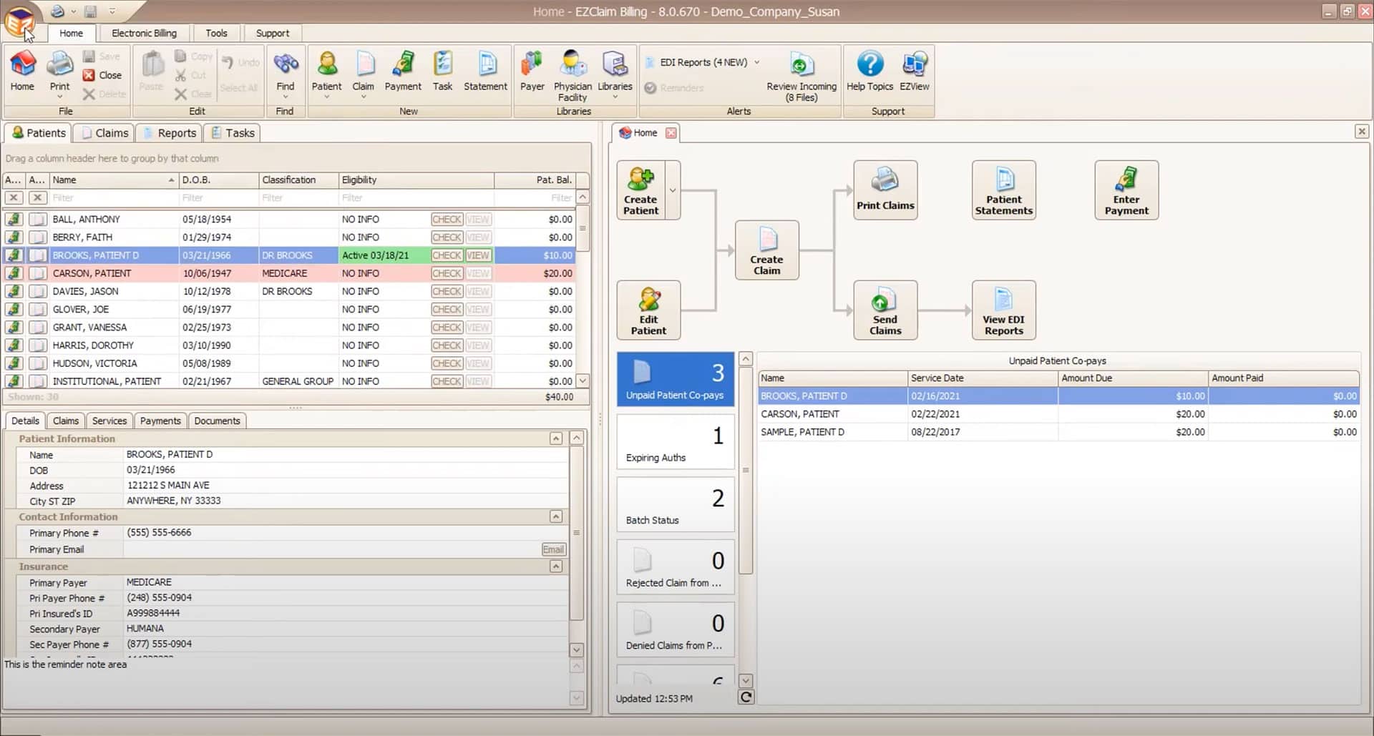Toggle the box beside GLOVER, JOE
This screenshot has height=736, width=1374.
tap(38, 309)
